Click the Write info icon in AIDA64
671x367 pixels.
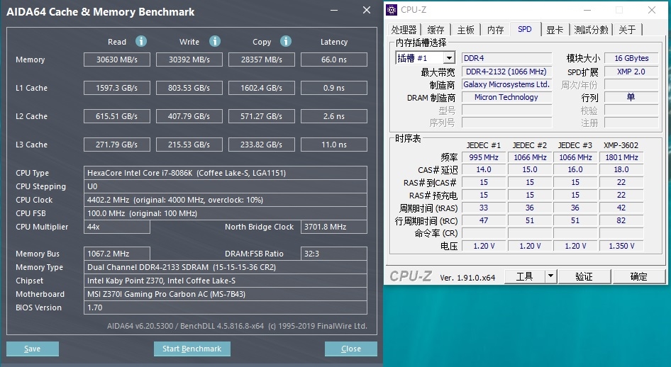click(x=215, y=41)
